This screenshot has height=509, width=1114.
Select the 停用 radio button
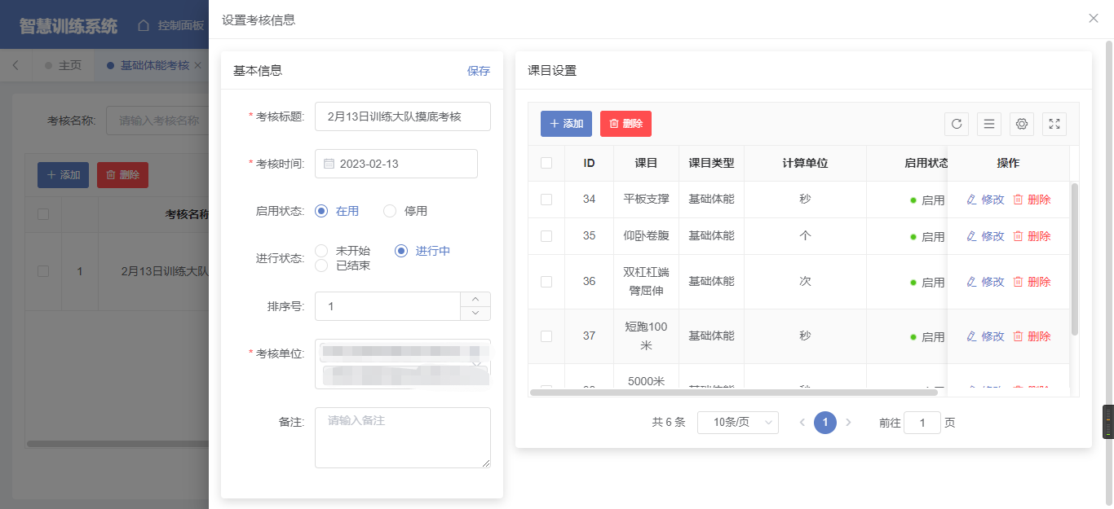(390, 211)
